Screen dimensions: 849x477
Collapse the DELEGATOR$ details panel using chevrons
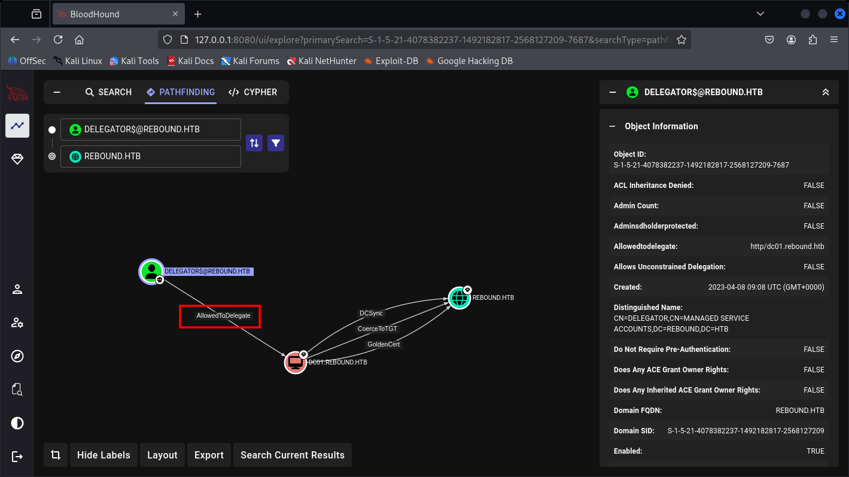click(x=826, y=92)
